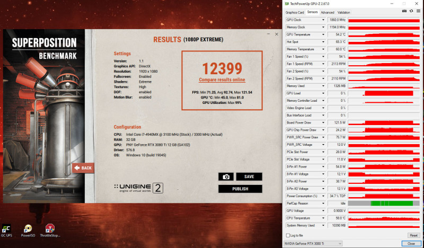Open the GPU-Z hamburger menu
The width and height of the screenshot is (424, 248).
(x=418, y=11)
